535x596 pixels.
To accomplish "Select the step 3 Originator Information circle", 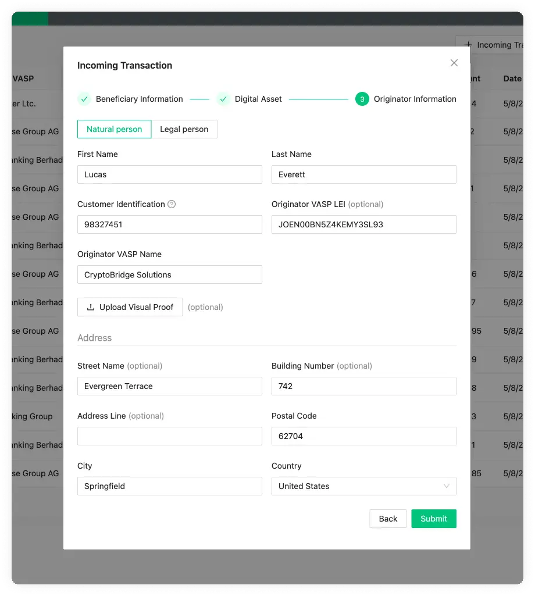I will pyautogui.click(x=361, y=99).
